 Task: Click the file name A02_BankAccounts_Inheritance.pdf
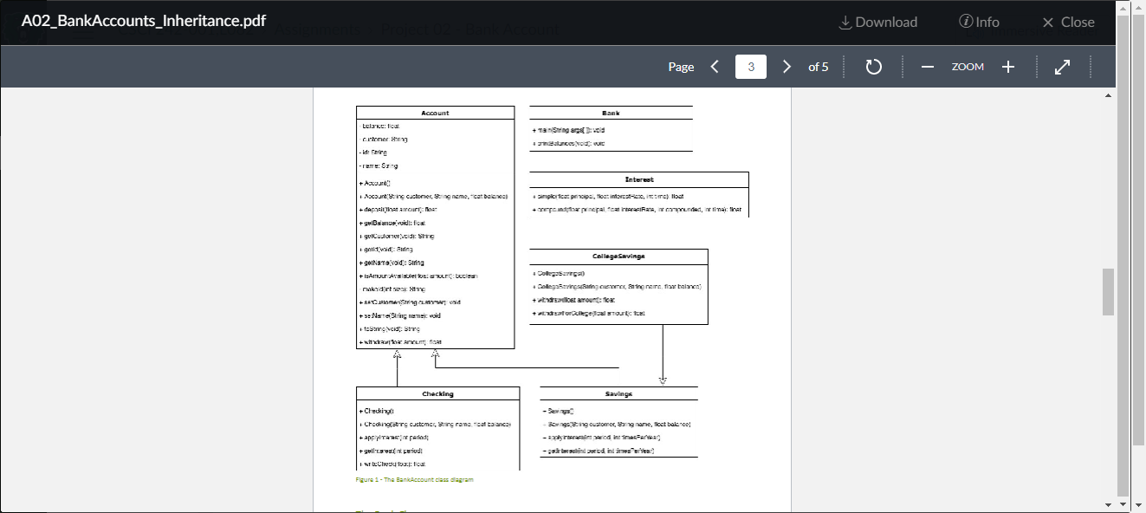point(144,21)
